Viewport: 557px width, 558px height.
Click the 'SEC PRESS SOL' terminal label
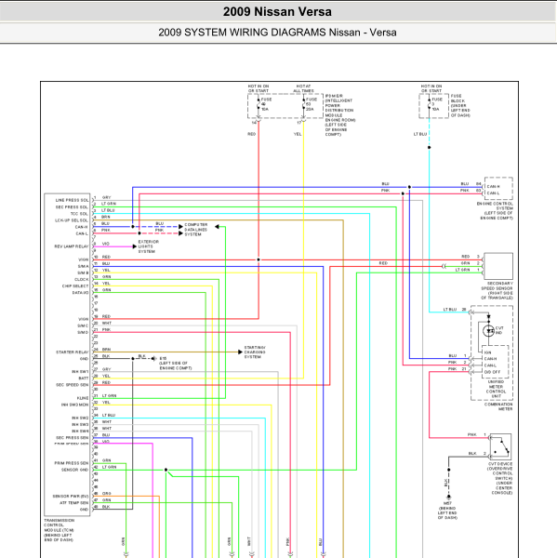point(72,207)
